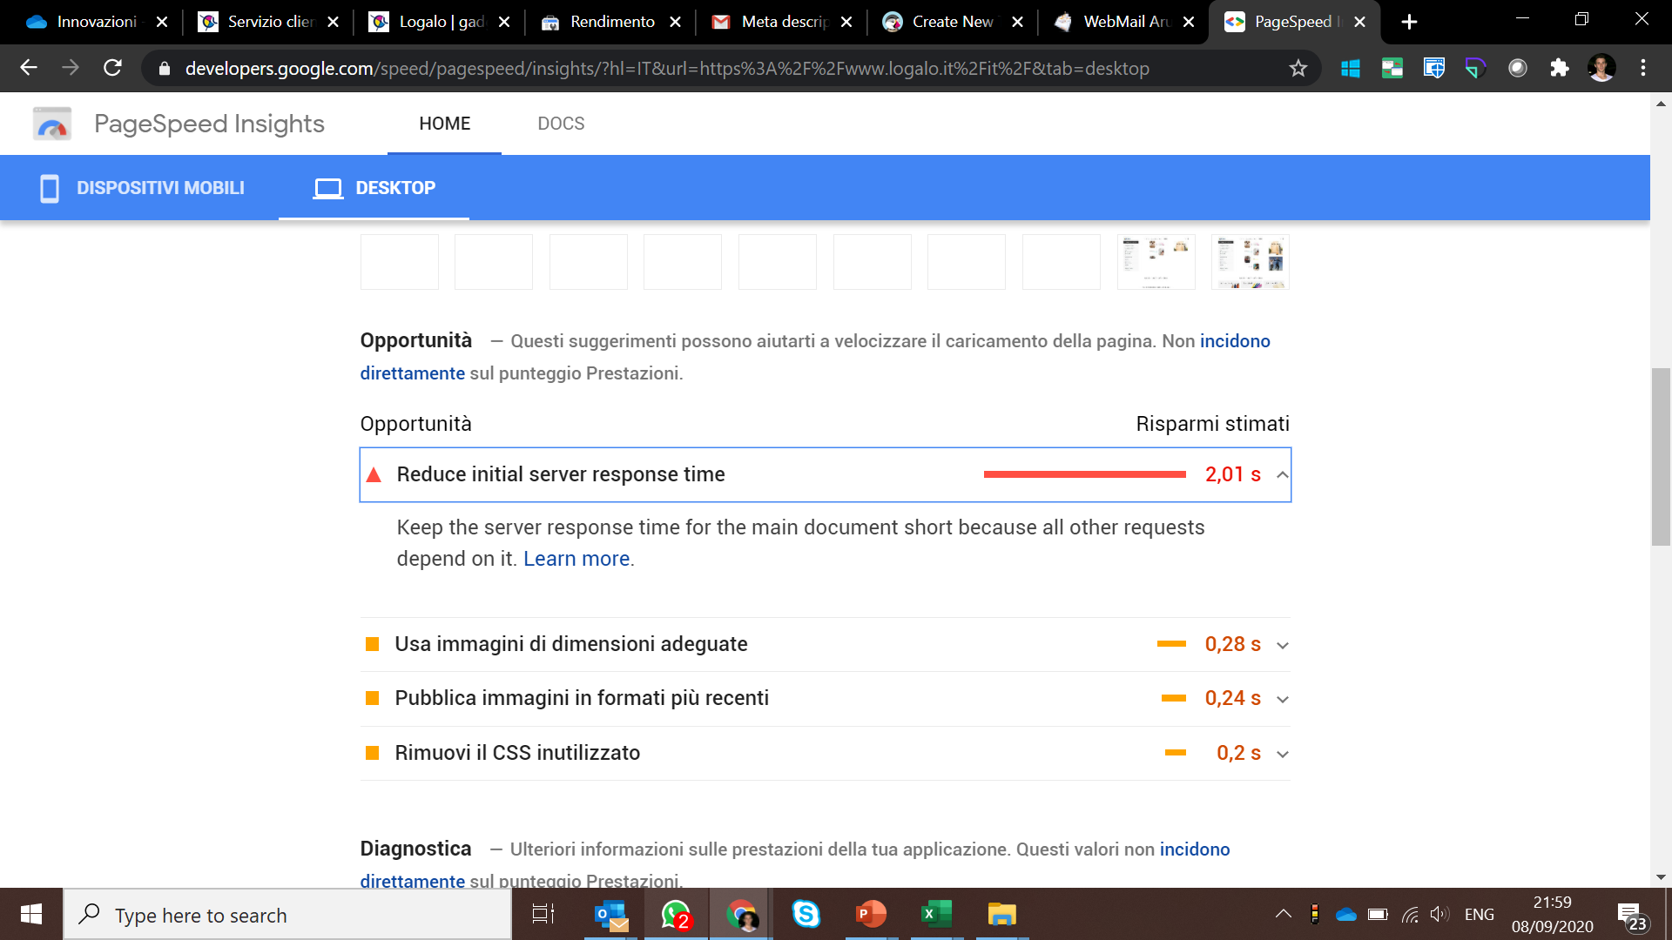Screen dimensions: 1672x940
Task: Open the DOCS menu item
Action: [x=561, y=124]
